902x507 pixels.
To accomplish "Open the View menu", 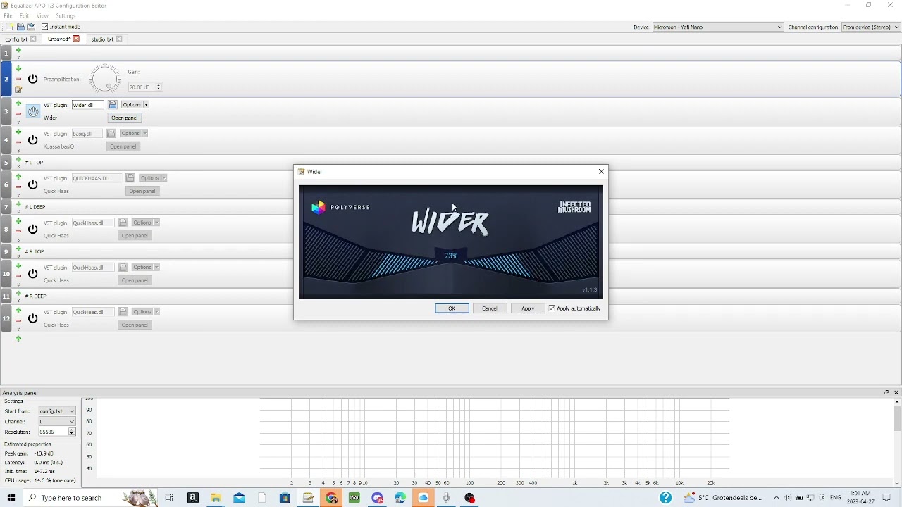I will click(x=42, y=15).
